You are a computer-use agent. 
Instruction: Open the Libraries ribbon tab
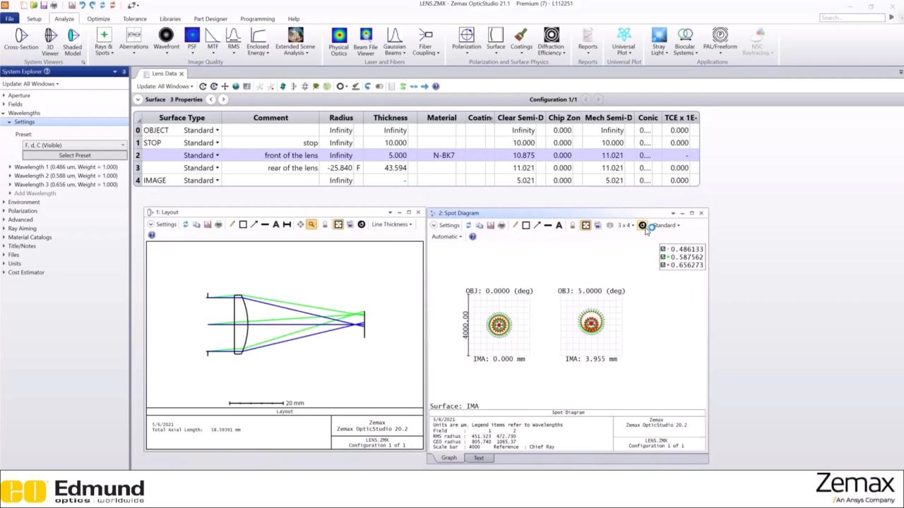(x=170, y=19)
